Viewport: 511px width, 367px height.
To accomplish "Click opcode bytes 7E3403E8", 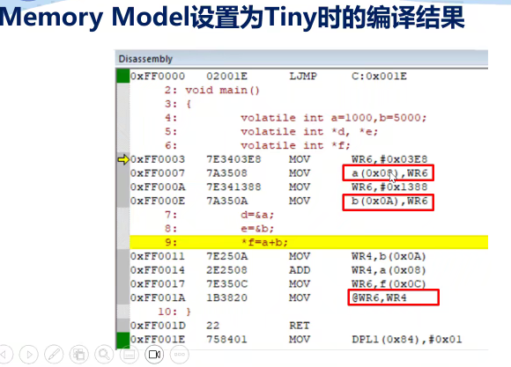I will (x=233, y=159).
